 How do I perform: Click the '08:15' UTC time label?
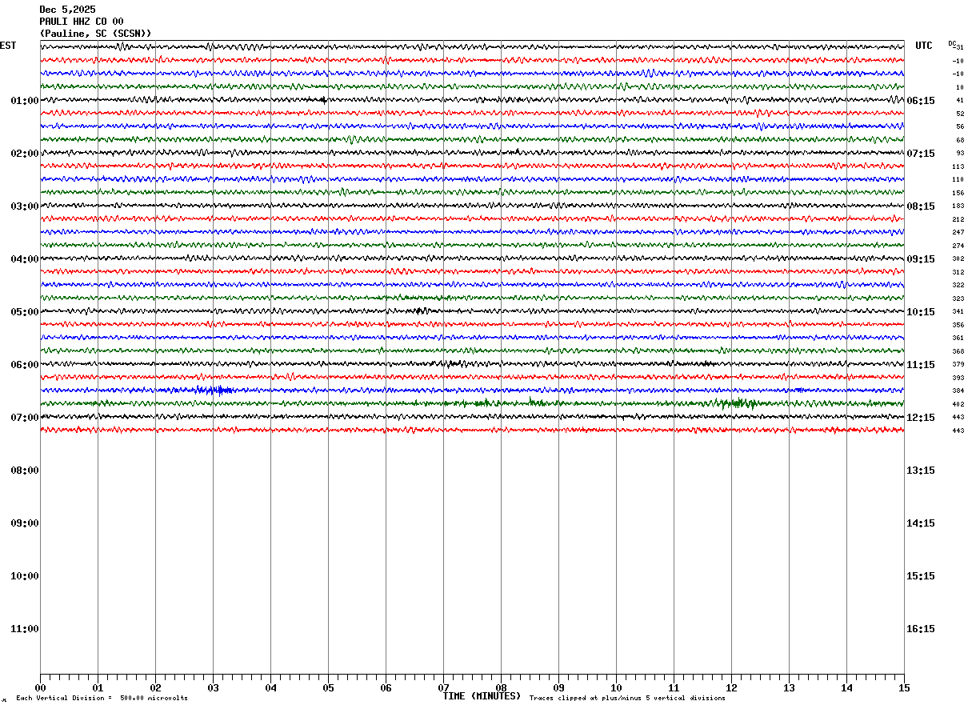[x=921, y=206]
